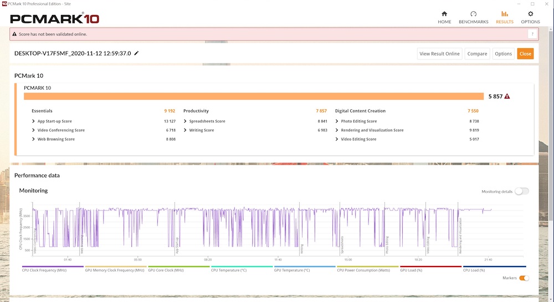
Task: Click the View Result Online button
Action: (439, 54)
